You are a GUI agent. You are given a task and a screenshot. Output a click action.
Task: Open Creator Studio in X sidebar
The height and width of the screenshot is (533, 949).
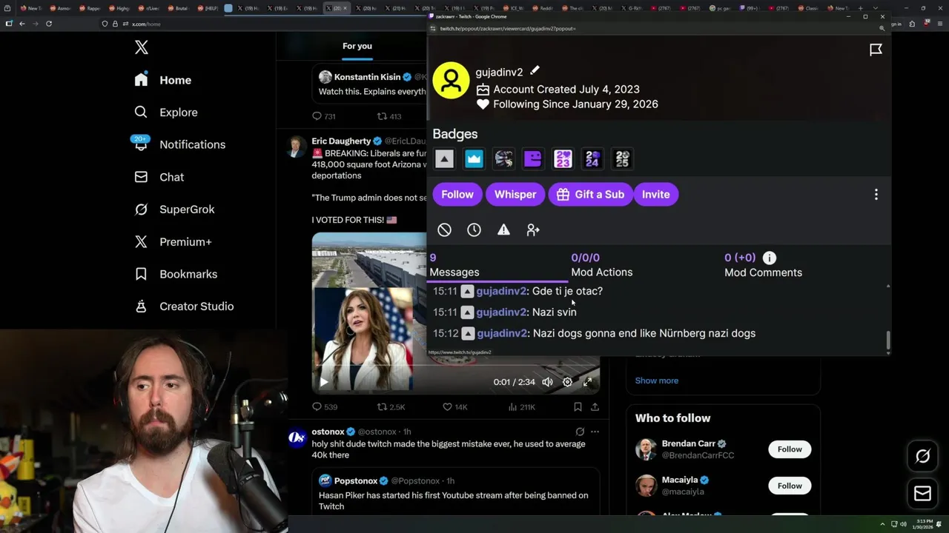click(x=184, y=306)
